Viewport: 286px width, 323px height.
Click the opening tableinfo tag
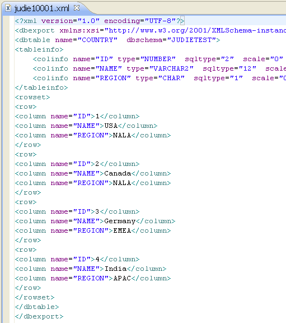coord(39,50)
